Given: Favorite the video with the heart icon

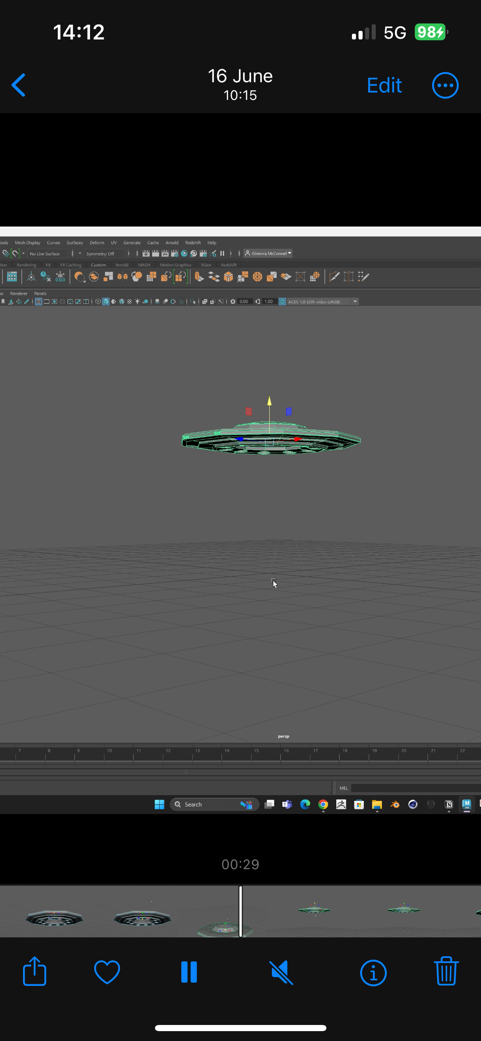Looking at the screenshot, I should (107, 972).
